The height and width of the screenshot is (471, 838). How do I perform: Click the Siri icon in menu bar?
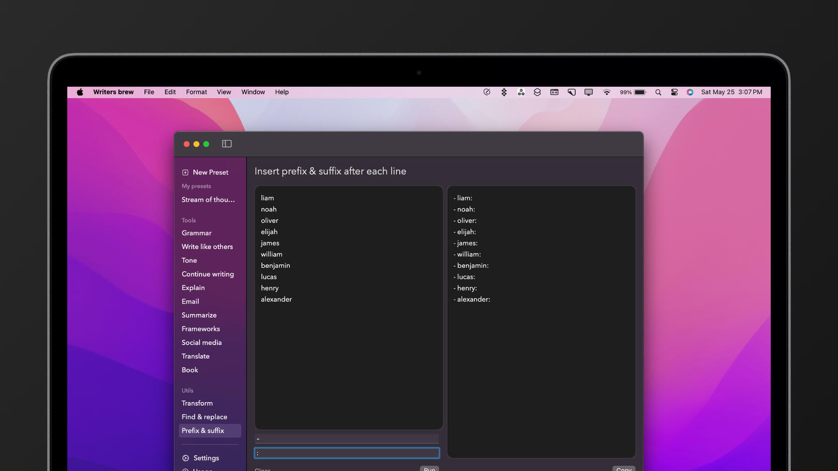click(x=690, y=93)
